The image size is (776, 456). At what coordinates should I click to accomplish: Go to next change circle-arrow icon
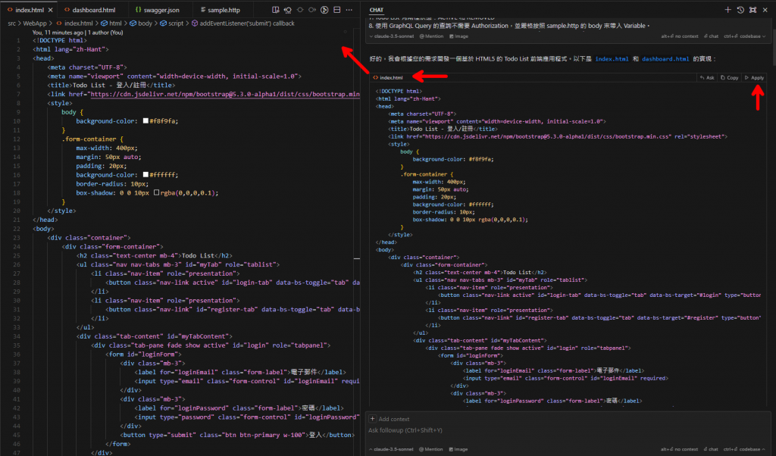point(312,10)
